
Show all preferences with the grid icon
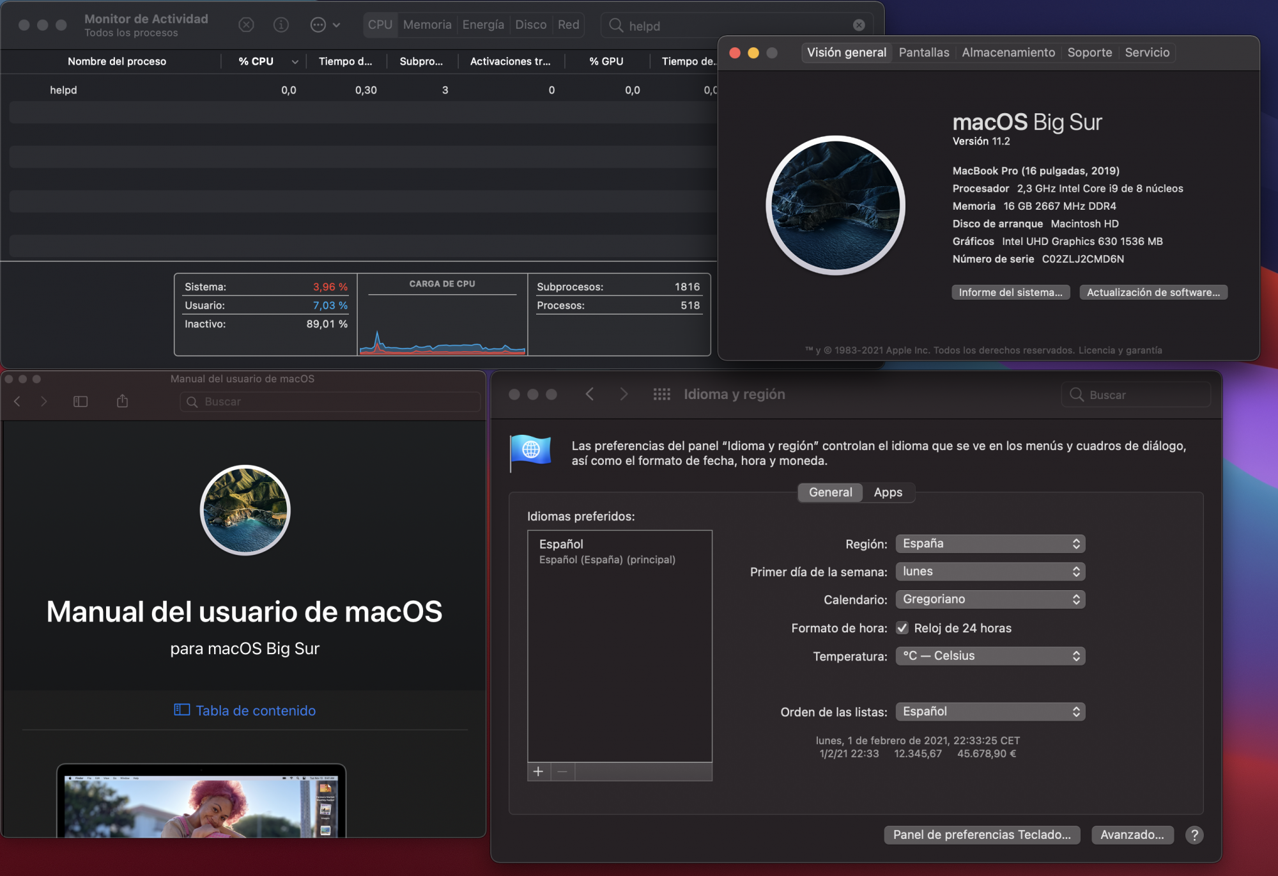click(x=662, y=395)
